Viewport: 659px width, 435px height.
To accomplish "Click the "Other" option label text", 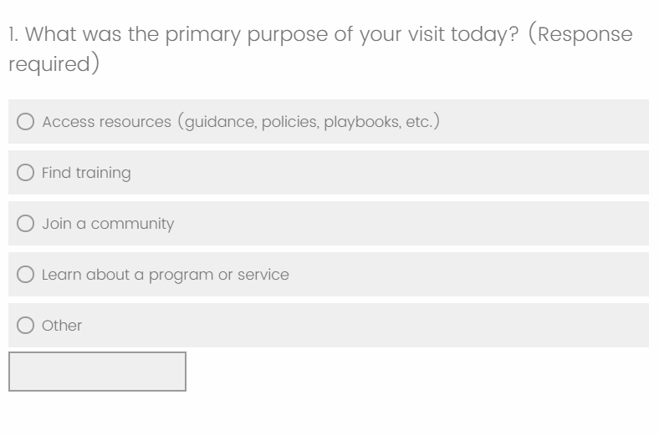I will (x=62, y=326).
